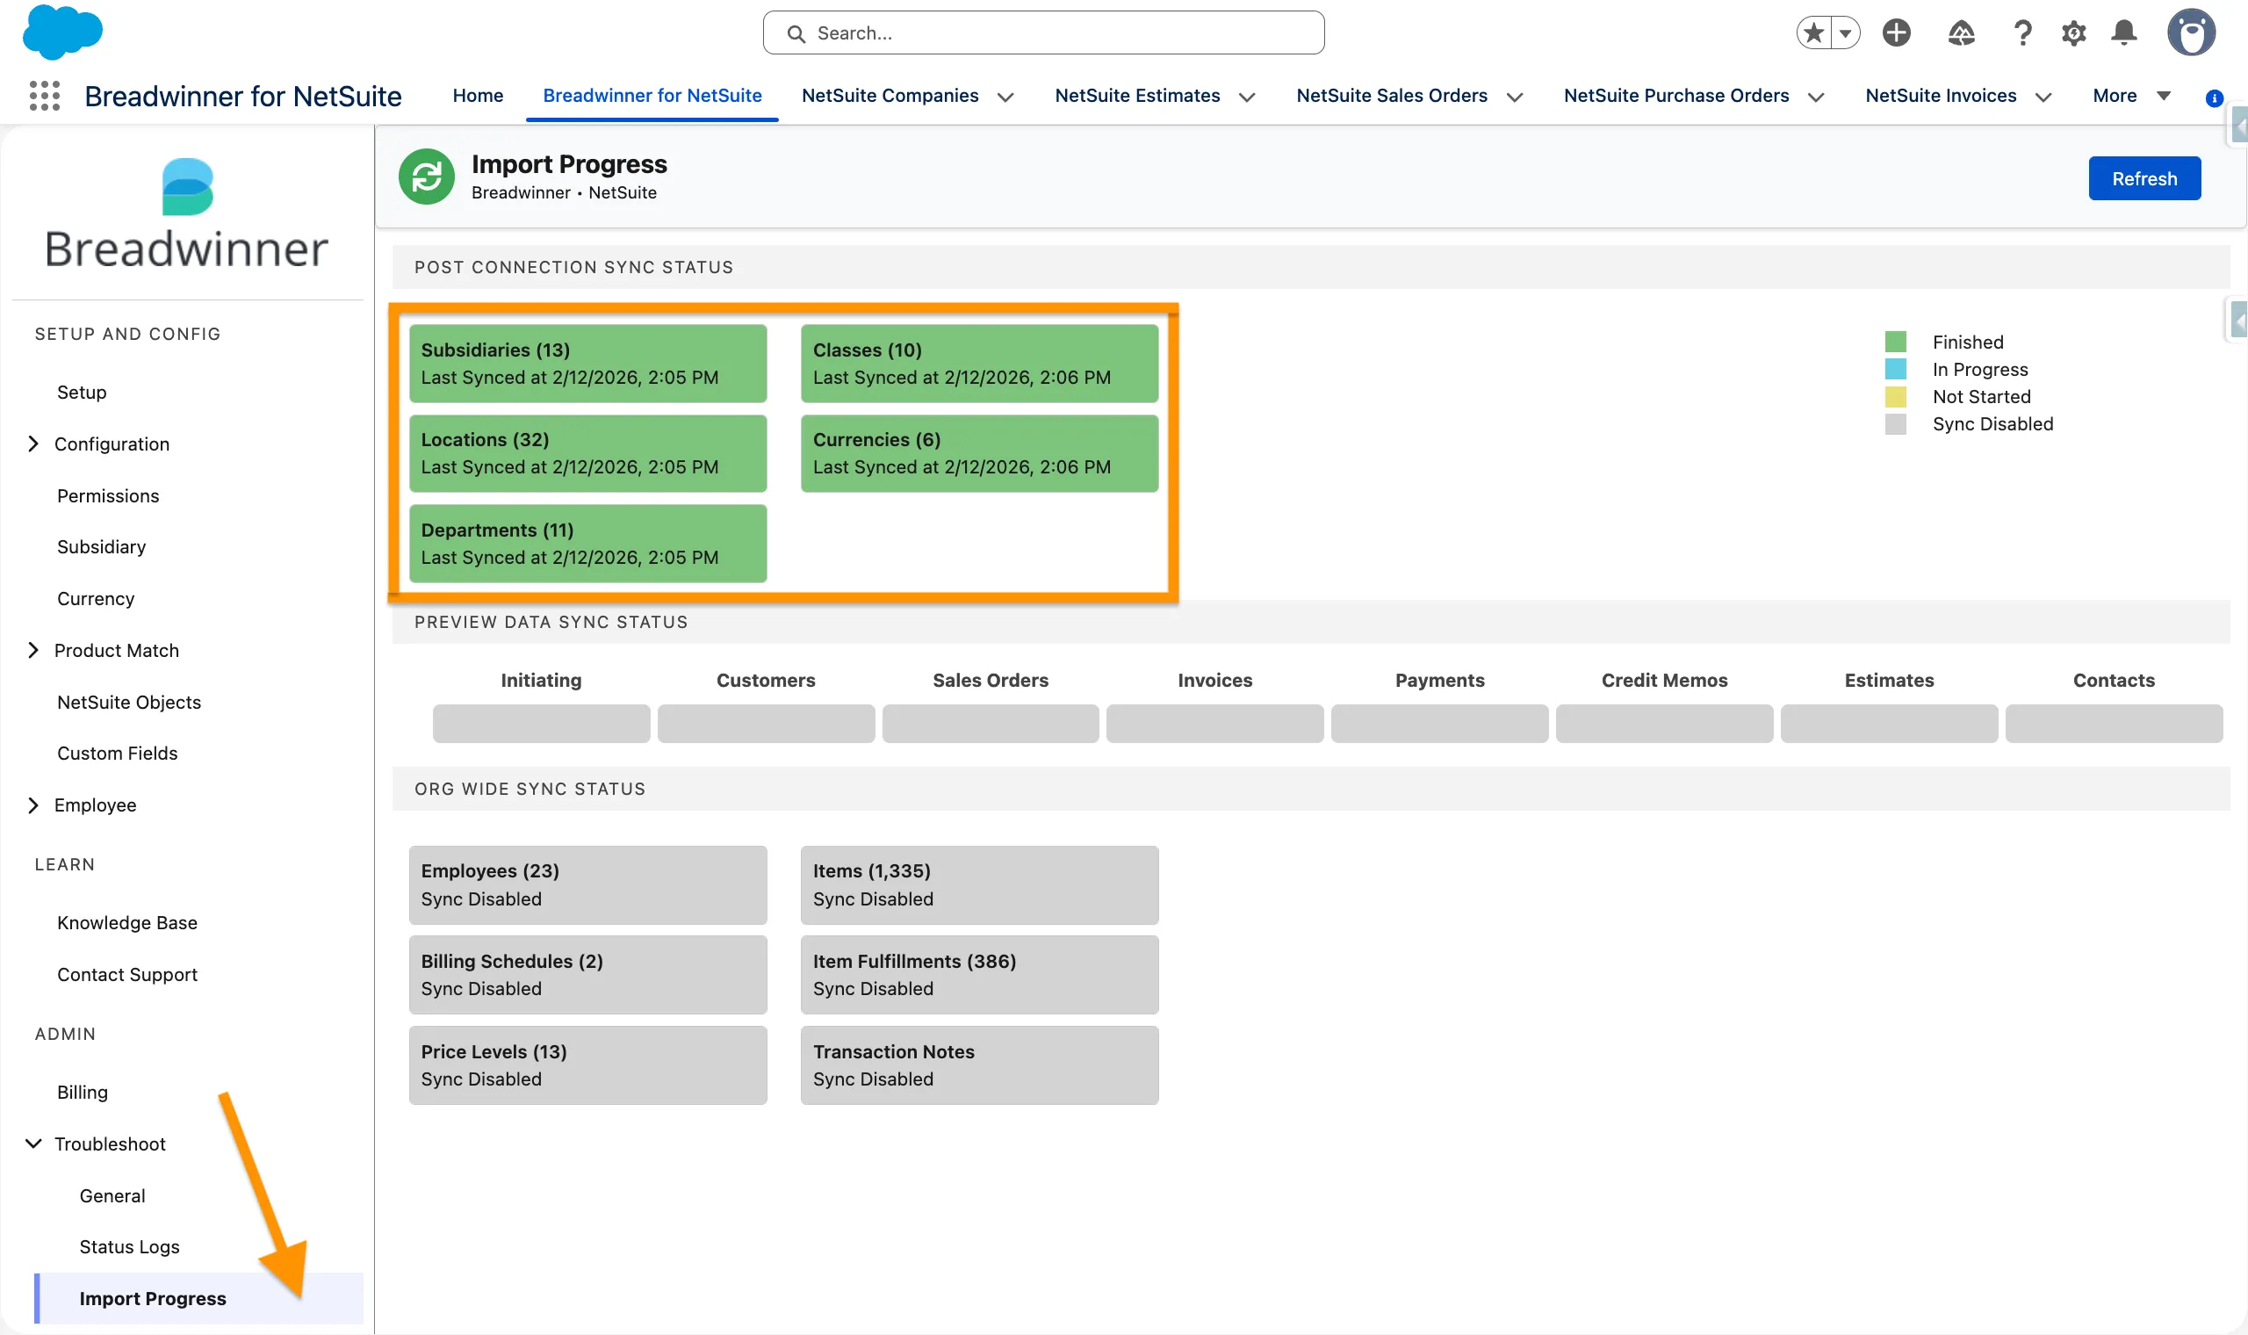Open Setup in the sidebar
Image resolution: width=2248 pixels, height=1335 pixels.
[x=82, y=393]
